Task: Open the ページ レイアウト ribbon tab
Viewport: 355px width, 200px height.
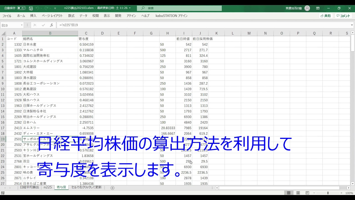Action: (x=52, y=16)
